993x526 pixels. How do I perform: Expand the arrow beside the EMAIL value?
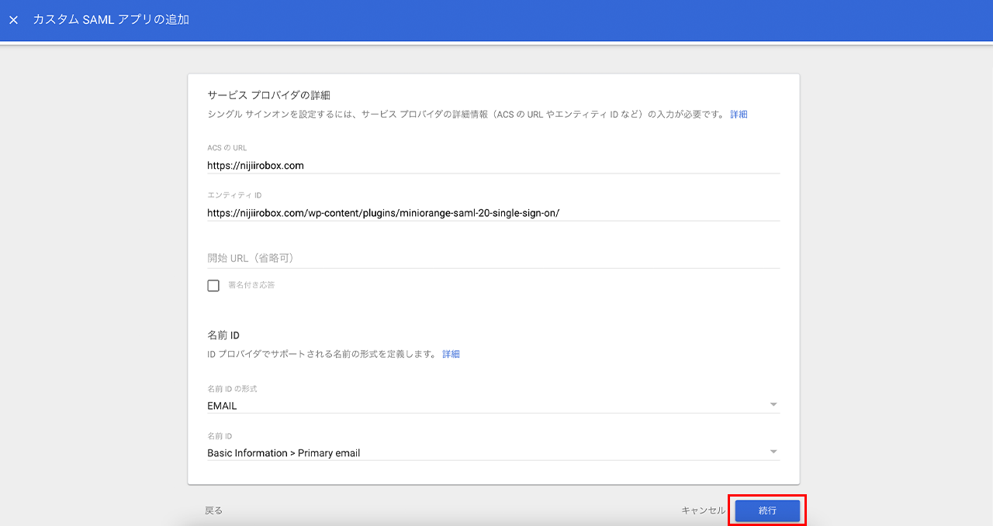click(x=773, y=404)
